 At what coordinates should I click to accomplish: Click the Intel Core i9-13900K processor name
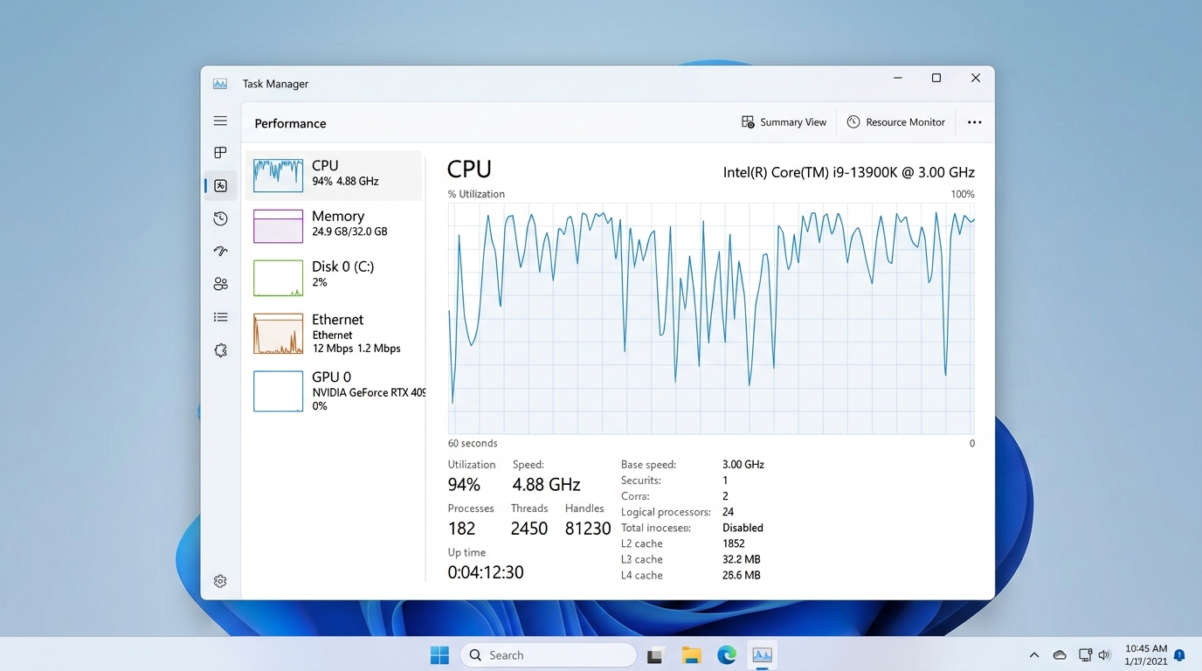(x=849, y=172)
